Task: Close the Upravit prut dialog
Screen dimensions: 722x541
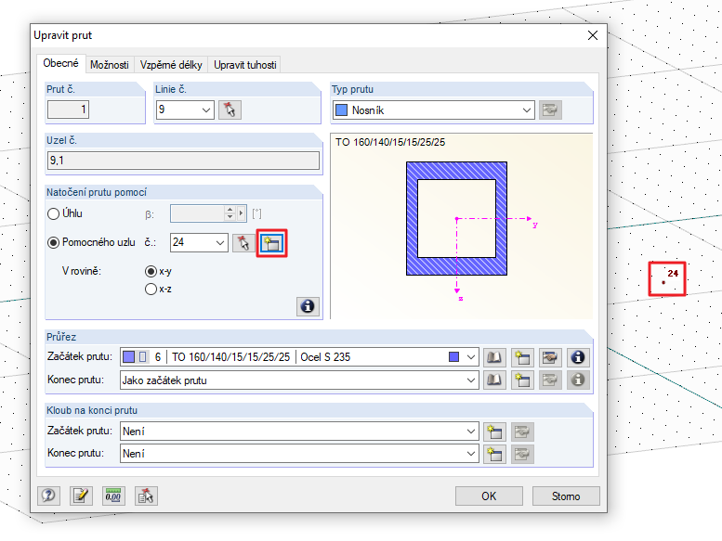Action: click(593, 35)
